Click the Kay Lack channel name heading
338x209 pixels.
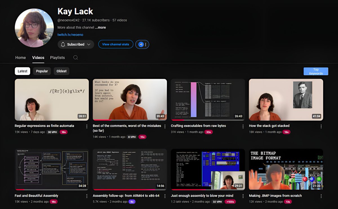75,11
